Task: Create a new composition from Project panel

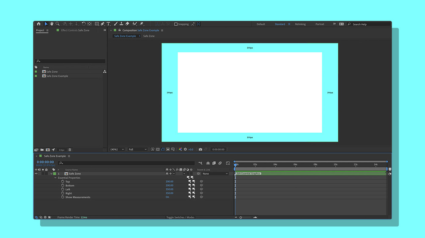Action: 48,150
